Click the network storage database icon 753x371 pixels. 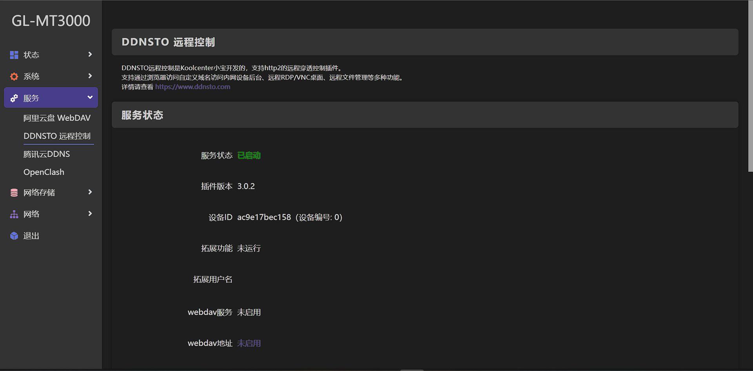(14, 193)
